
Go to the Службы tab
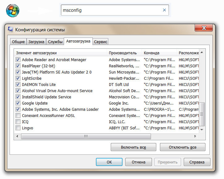[55, 42]
